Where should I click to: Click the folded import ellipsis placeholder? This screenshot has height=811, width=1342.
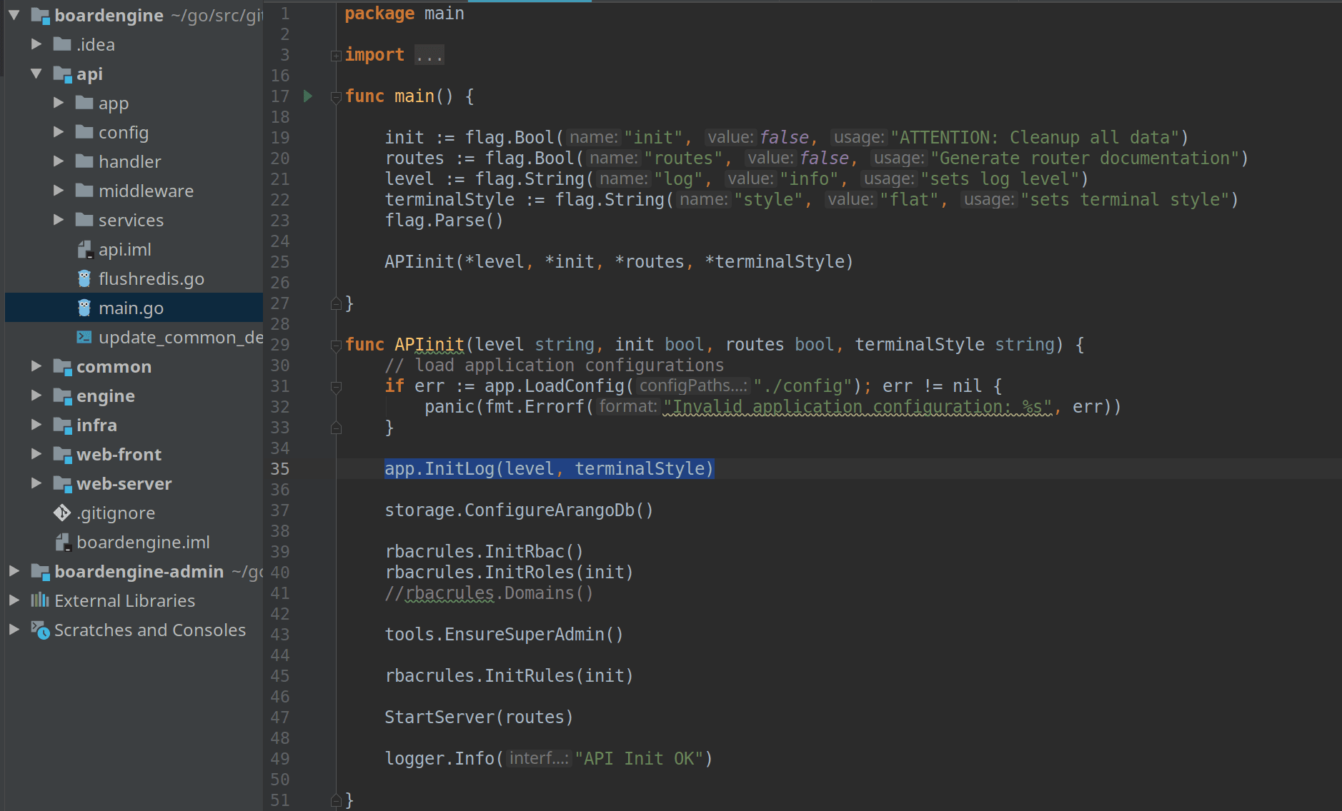coord(429,55)
